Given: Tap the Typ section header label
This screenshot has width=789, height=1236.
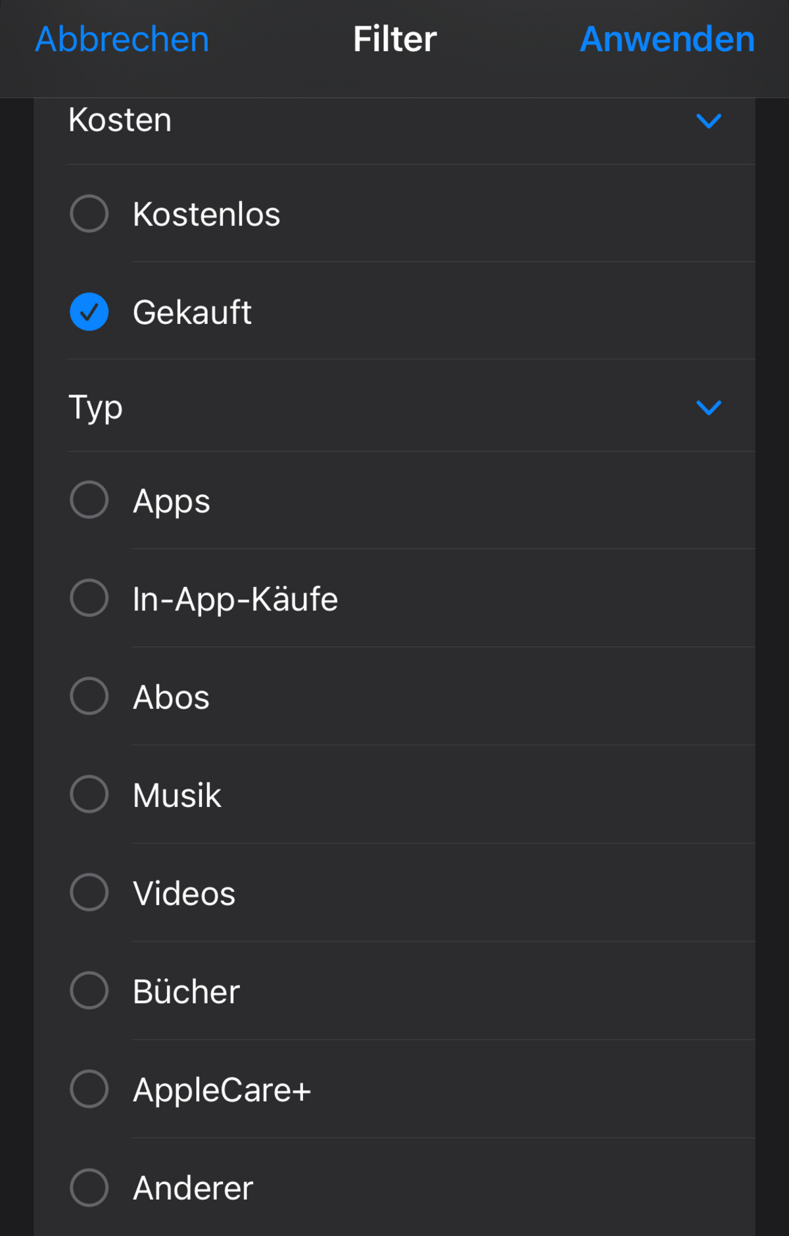Looking at the screenshot, I should pos(96,408).
